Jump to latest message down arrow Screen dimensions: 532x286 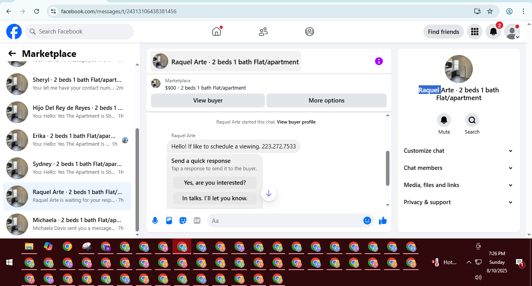coord(269,193)
